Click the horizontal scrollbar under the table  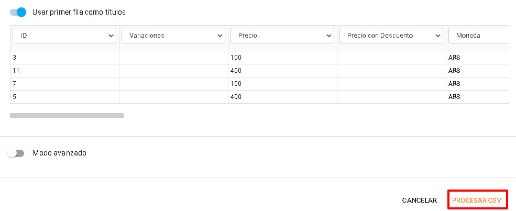coord(67,115)
